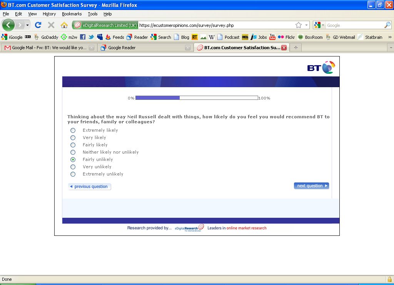The height and width of the screenshot is (285, 394).
Task: Click the search magnifier icon
Action: click(x=387, y=25)
